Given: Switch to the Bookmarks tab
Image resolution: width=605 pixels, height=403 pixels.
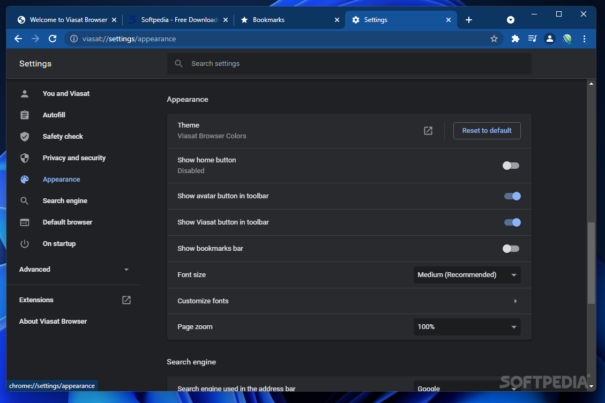Looking at the screenshot, I should pos(289,20).
